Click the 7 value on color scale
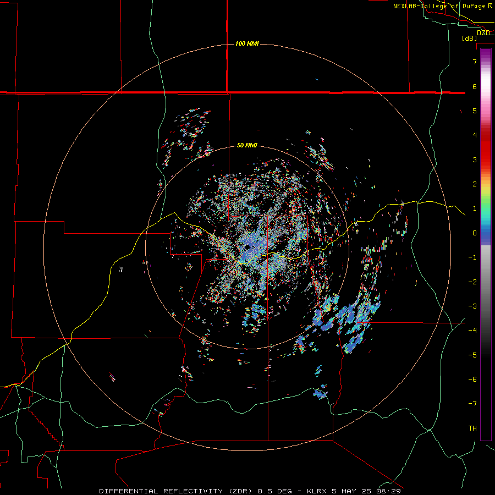This screenshot has height=495, width=495. click(x=475, y=62)
